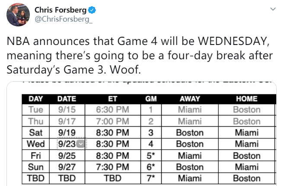Image resolution: width=281 pixels, height=186 pixels.
Task: Select the ET column header
Action: tap(112, 99)
